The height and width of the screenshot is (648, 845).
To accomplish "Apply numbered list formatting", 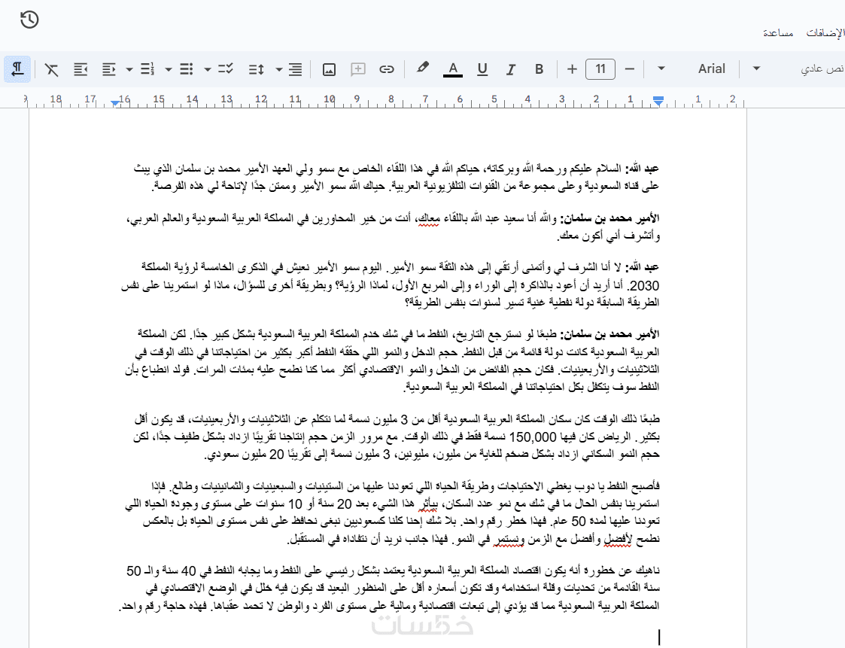I will 147,69.
